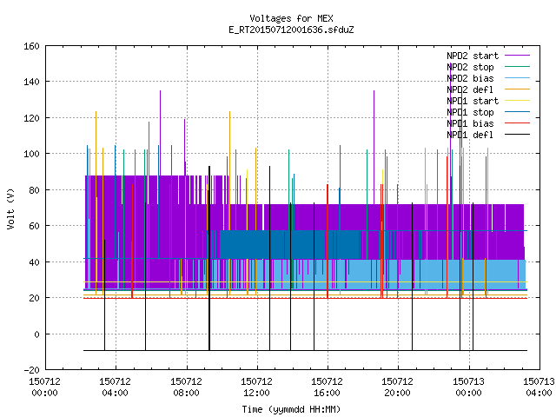Click the NPD2 bias light-blue legend line

coord(518,78)
